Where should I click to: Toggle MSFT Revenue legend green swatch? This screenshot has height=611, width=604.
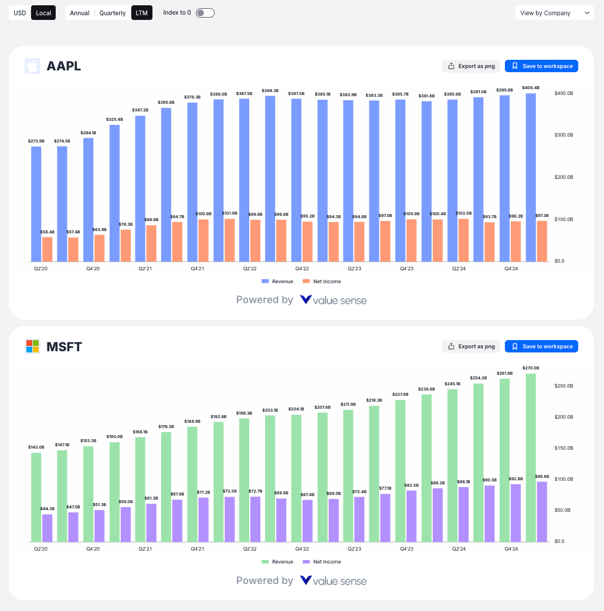(265, 562)
